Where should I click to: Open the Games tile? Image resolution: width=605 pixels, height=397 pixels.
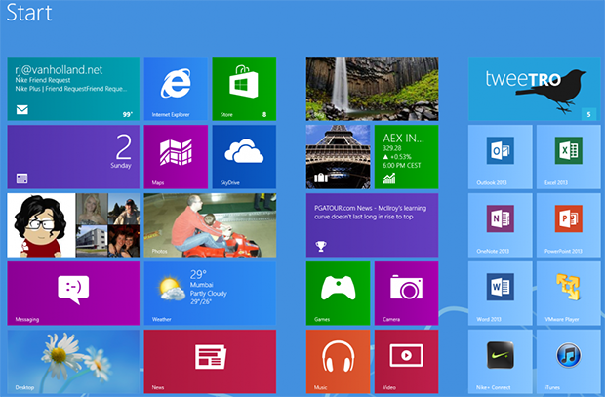(338, 294)
